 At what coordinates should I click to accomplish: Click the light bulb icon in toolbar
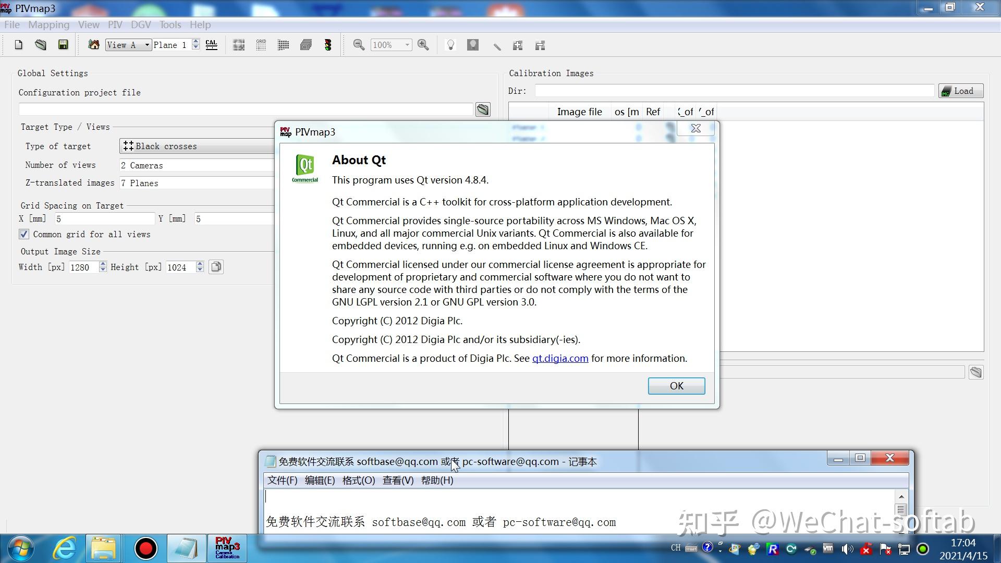click(451, 45)
